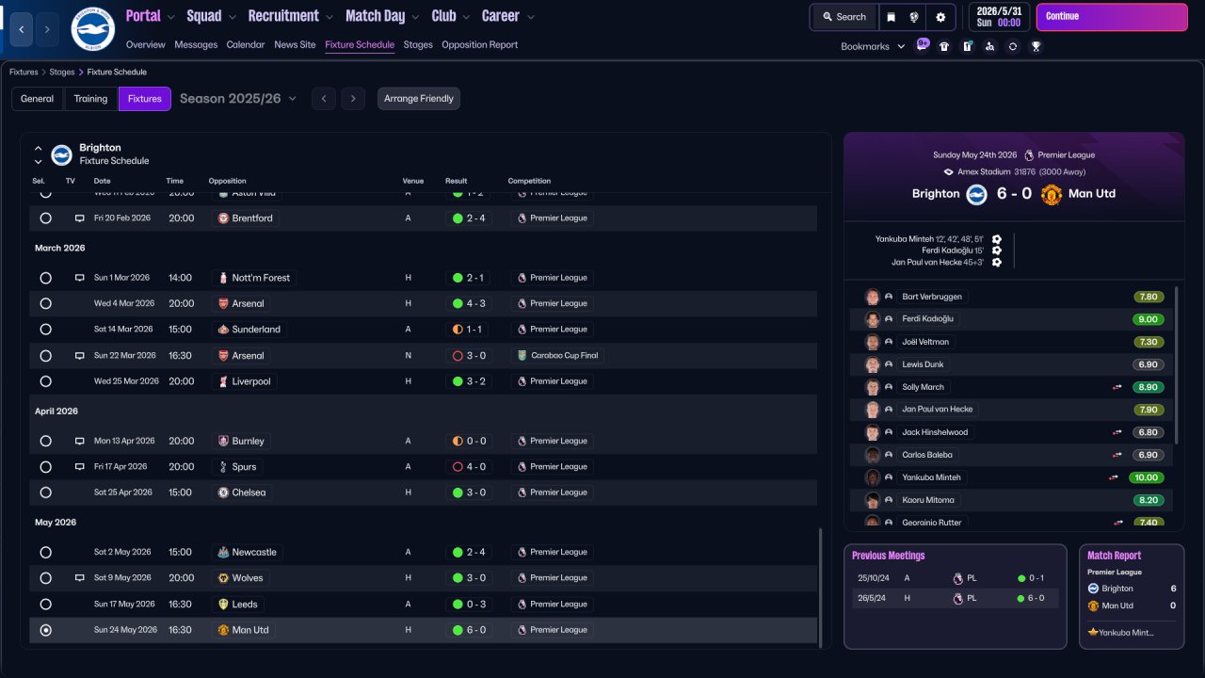The image size is (1205, 678).
Task: Click the Leeds crest in the fixtures list
Action: (x=223, y=605)
